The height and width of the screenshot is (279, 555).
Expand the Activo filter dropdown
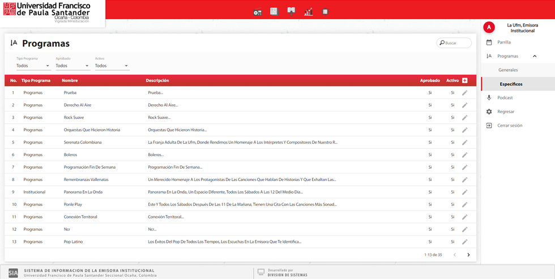[112, 66]
